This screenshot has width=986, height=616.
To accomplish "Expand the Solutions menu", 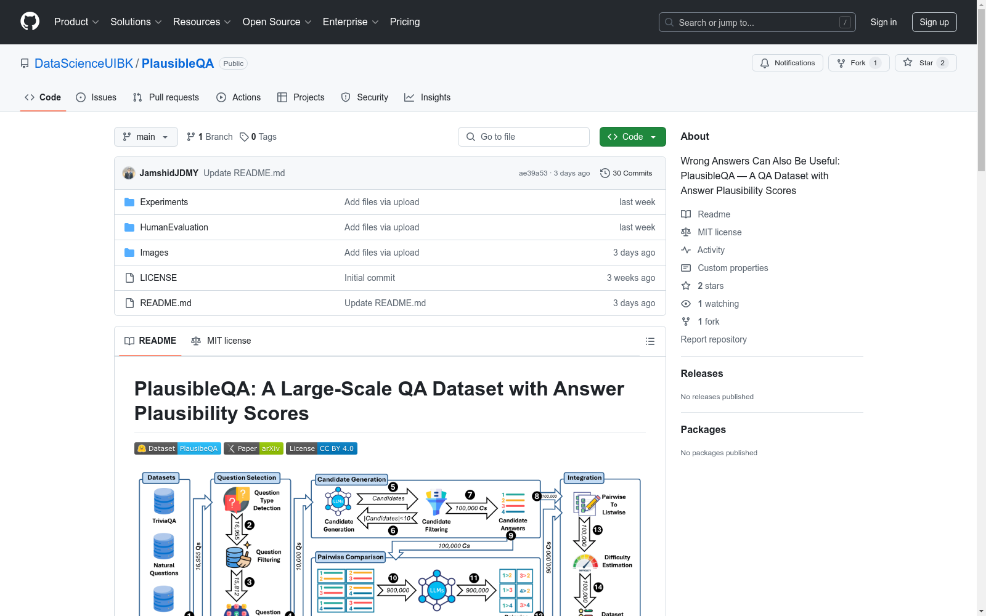I will (x=136, y=22).
